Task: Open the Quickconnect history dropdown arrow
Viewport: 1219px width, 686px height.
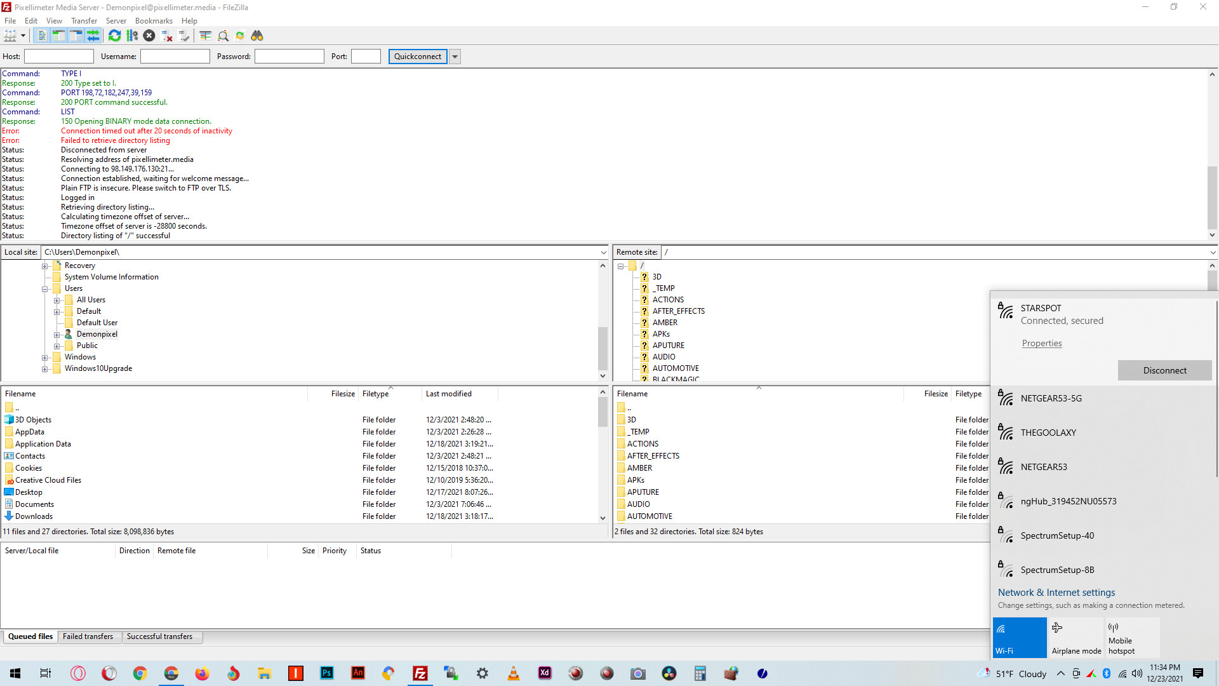Action: (x=455, y=57)
